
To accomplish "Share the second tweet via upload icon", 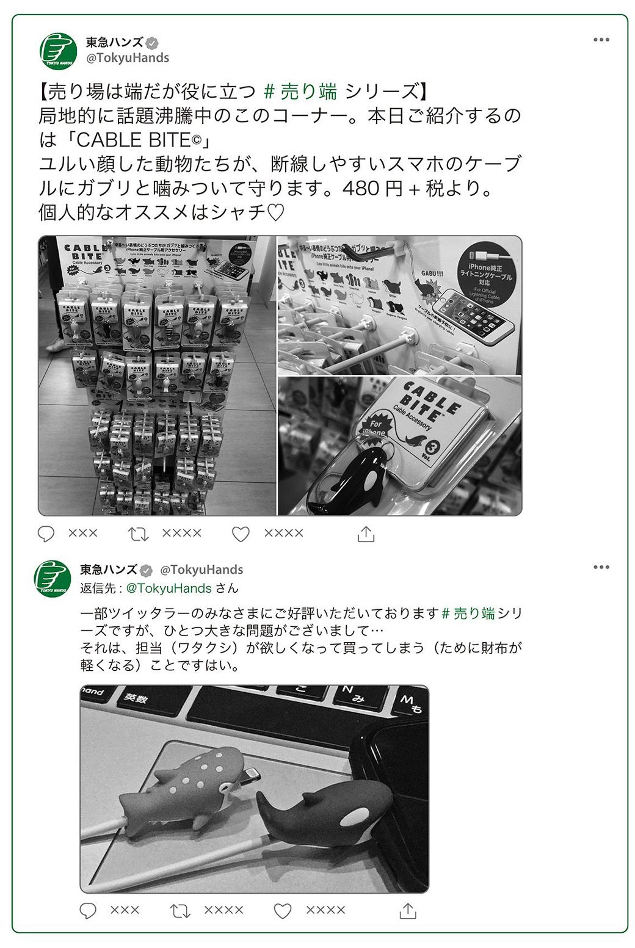I will coord(408,911).
